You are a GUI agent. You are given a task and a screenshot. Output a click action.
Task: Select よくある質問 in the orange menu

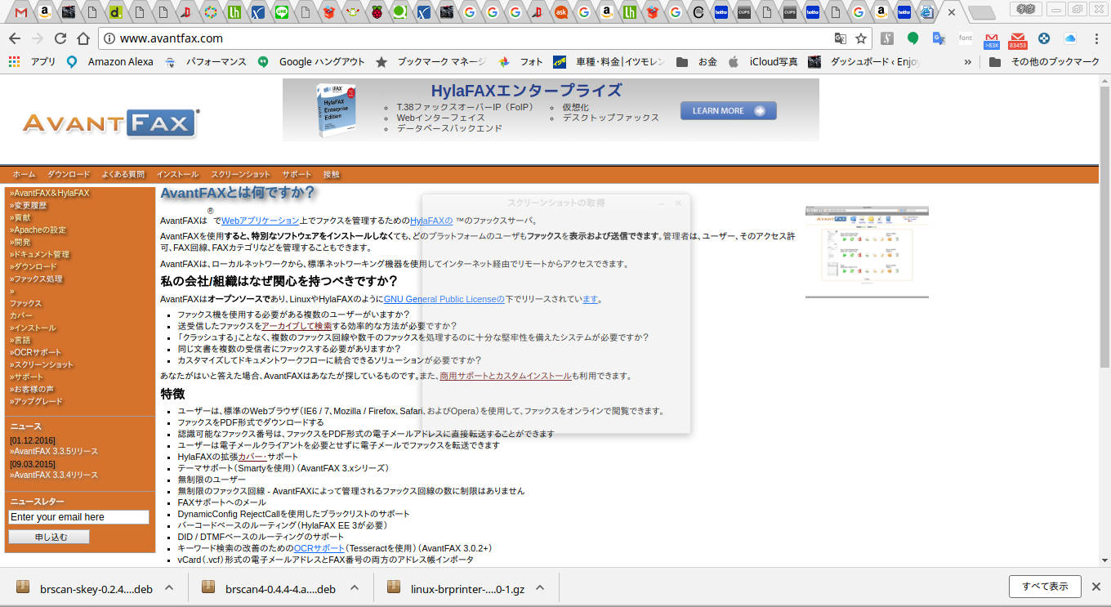pyautogui.click(x=123, y=175)
